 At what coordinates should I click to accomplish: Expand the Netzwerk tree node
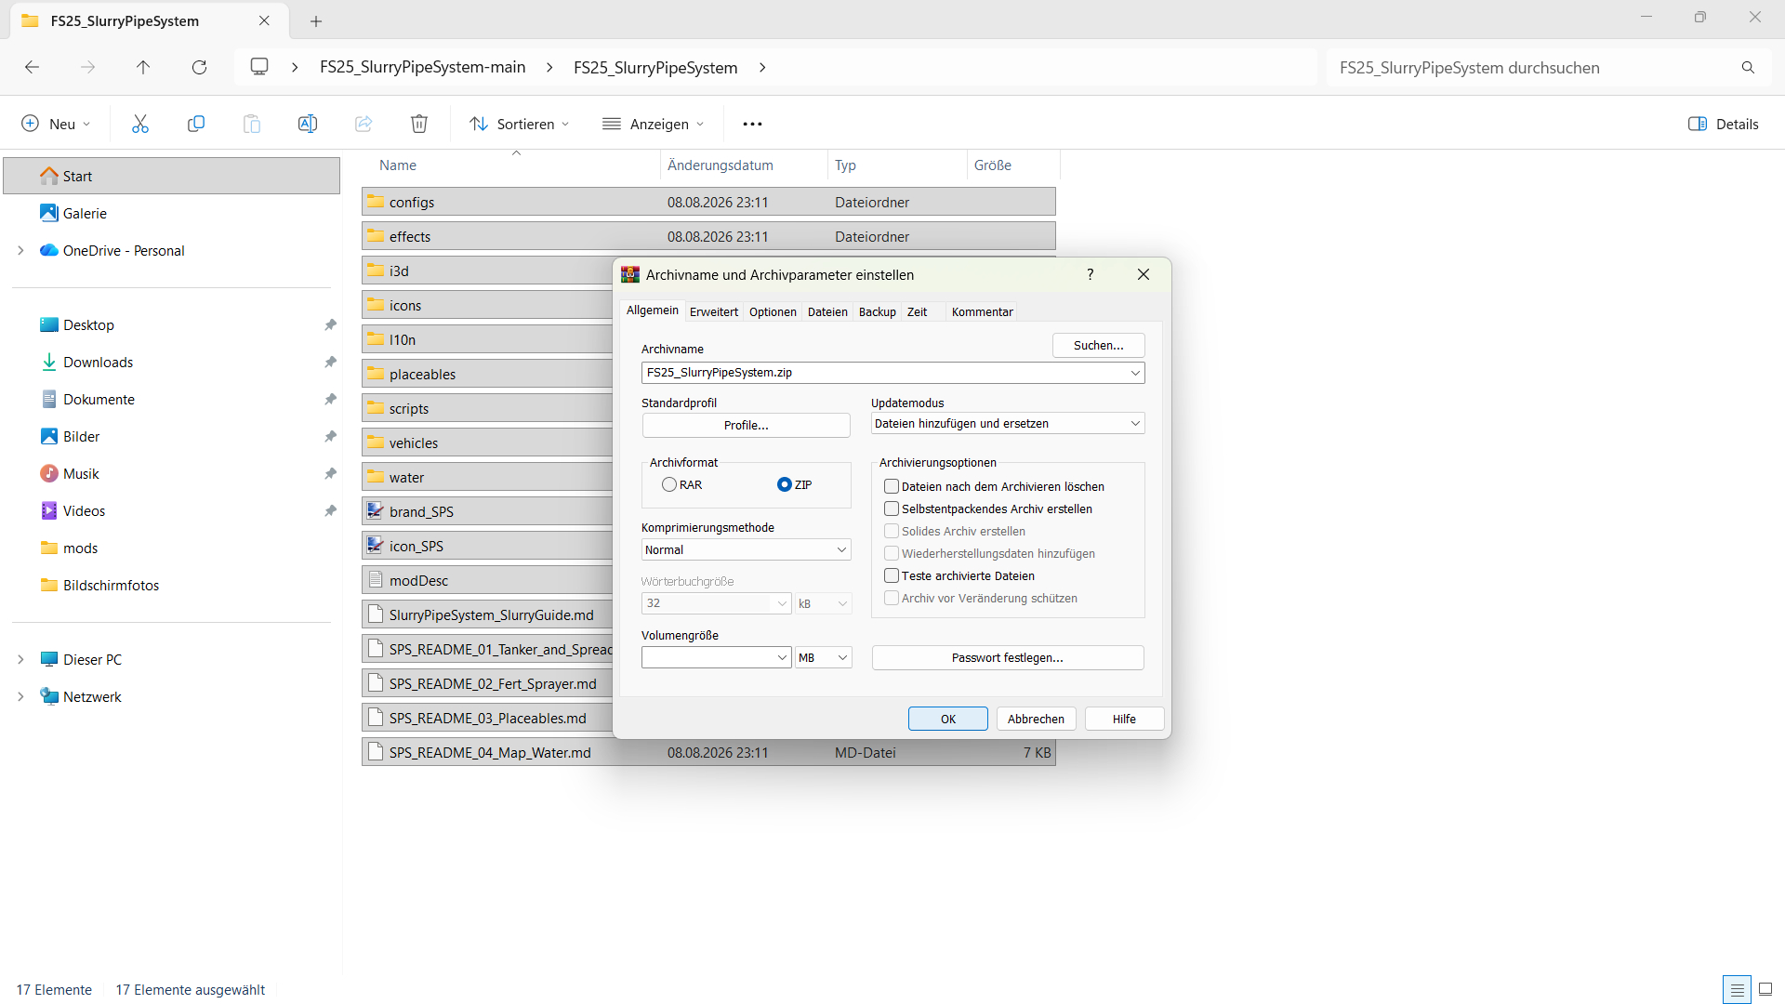tap(20, 696)
